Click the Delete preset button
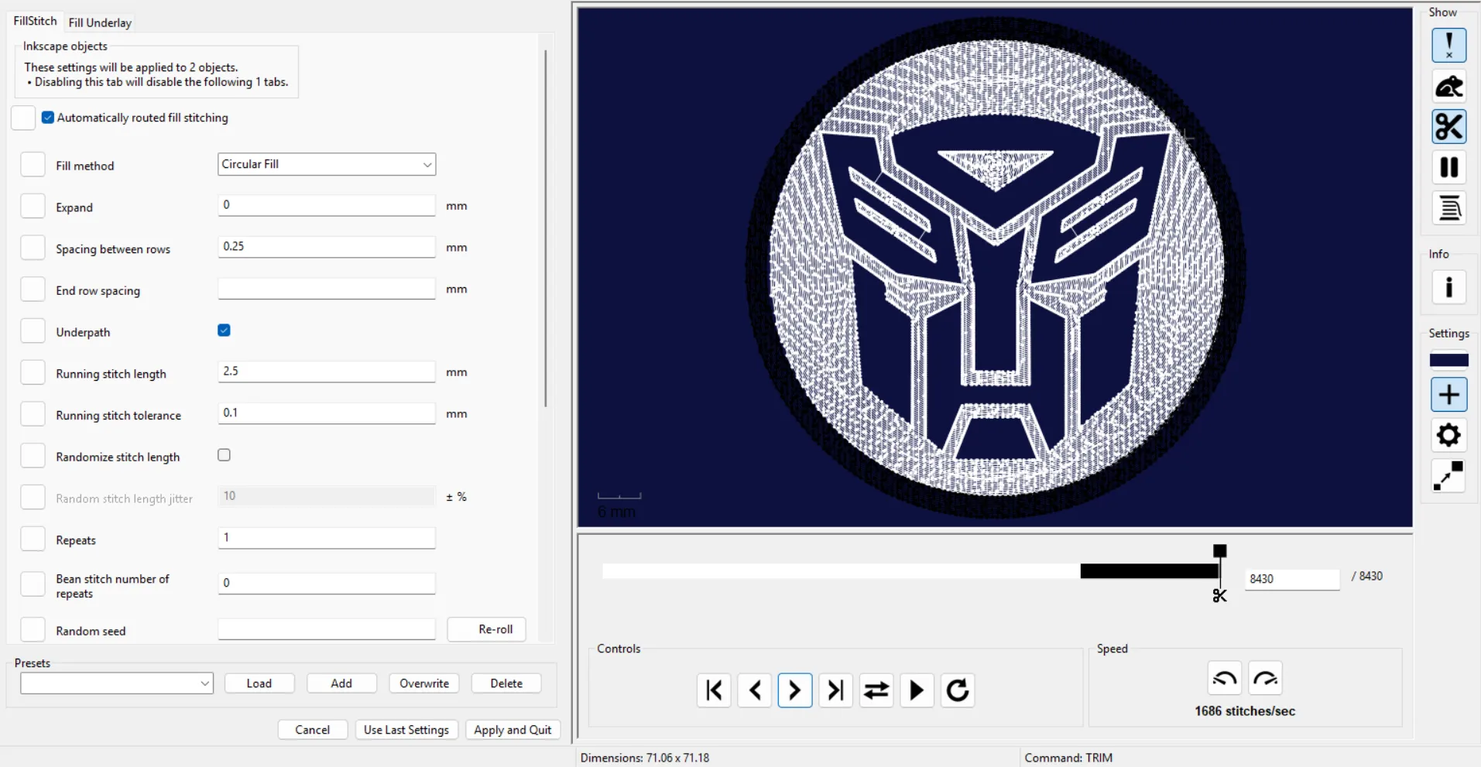Screen dimensions: 1481x767 506,683
